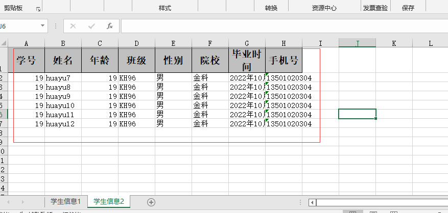Select column A header

tap(26, 43)
